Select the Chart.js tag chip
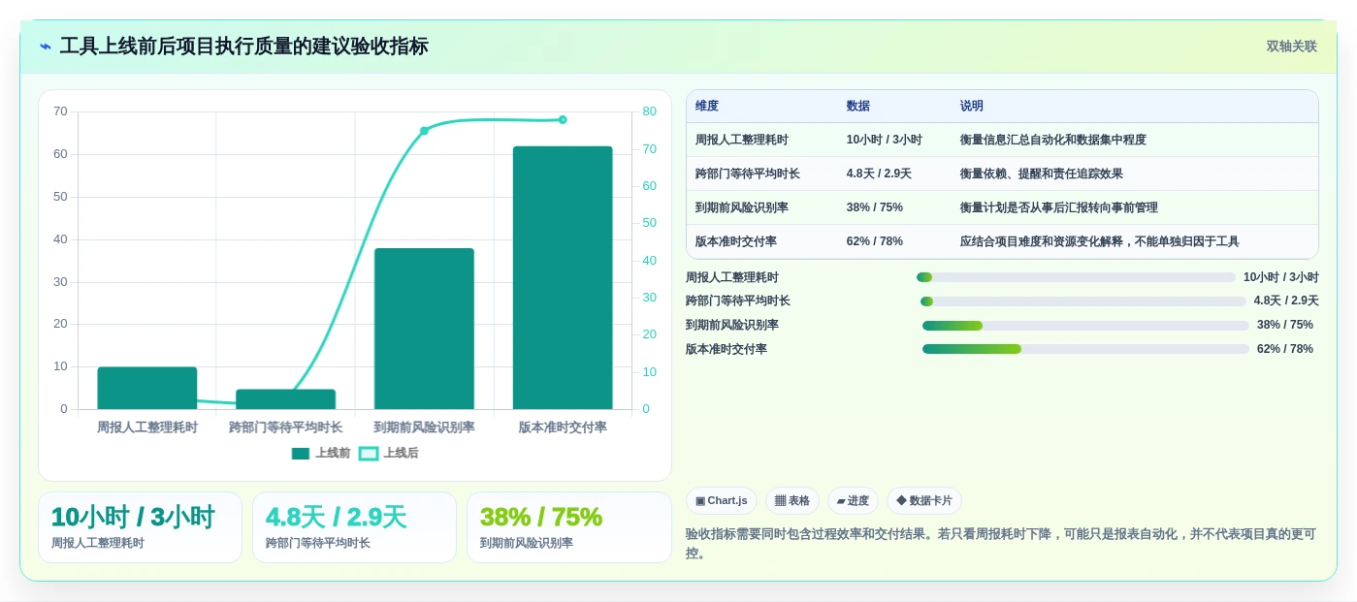Viewport: 1357px width, 602px height. [x=722, y=501]
